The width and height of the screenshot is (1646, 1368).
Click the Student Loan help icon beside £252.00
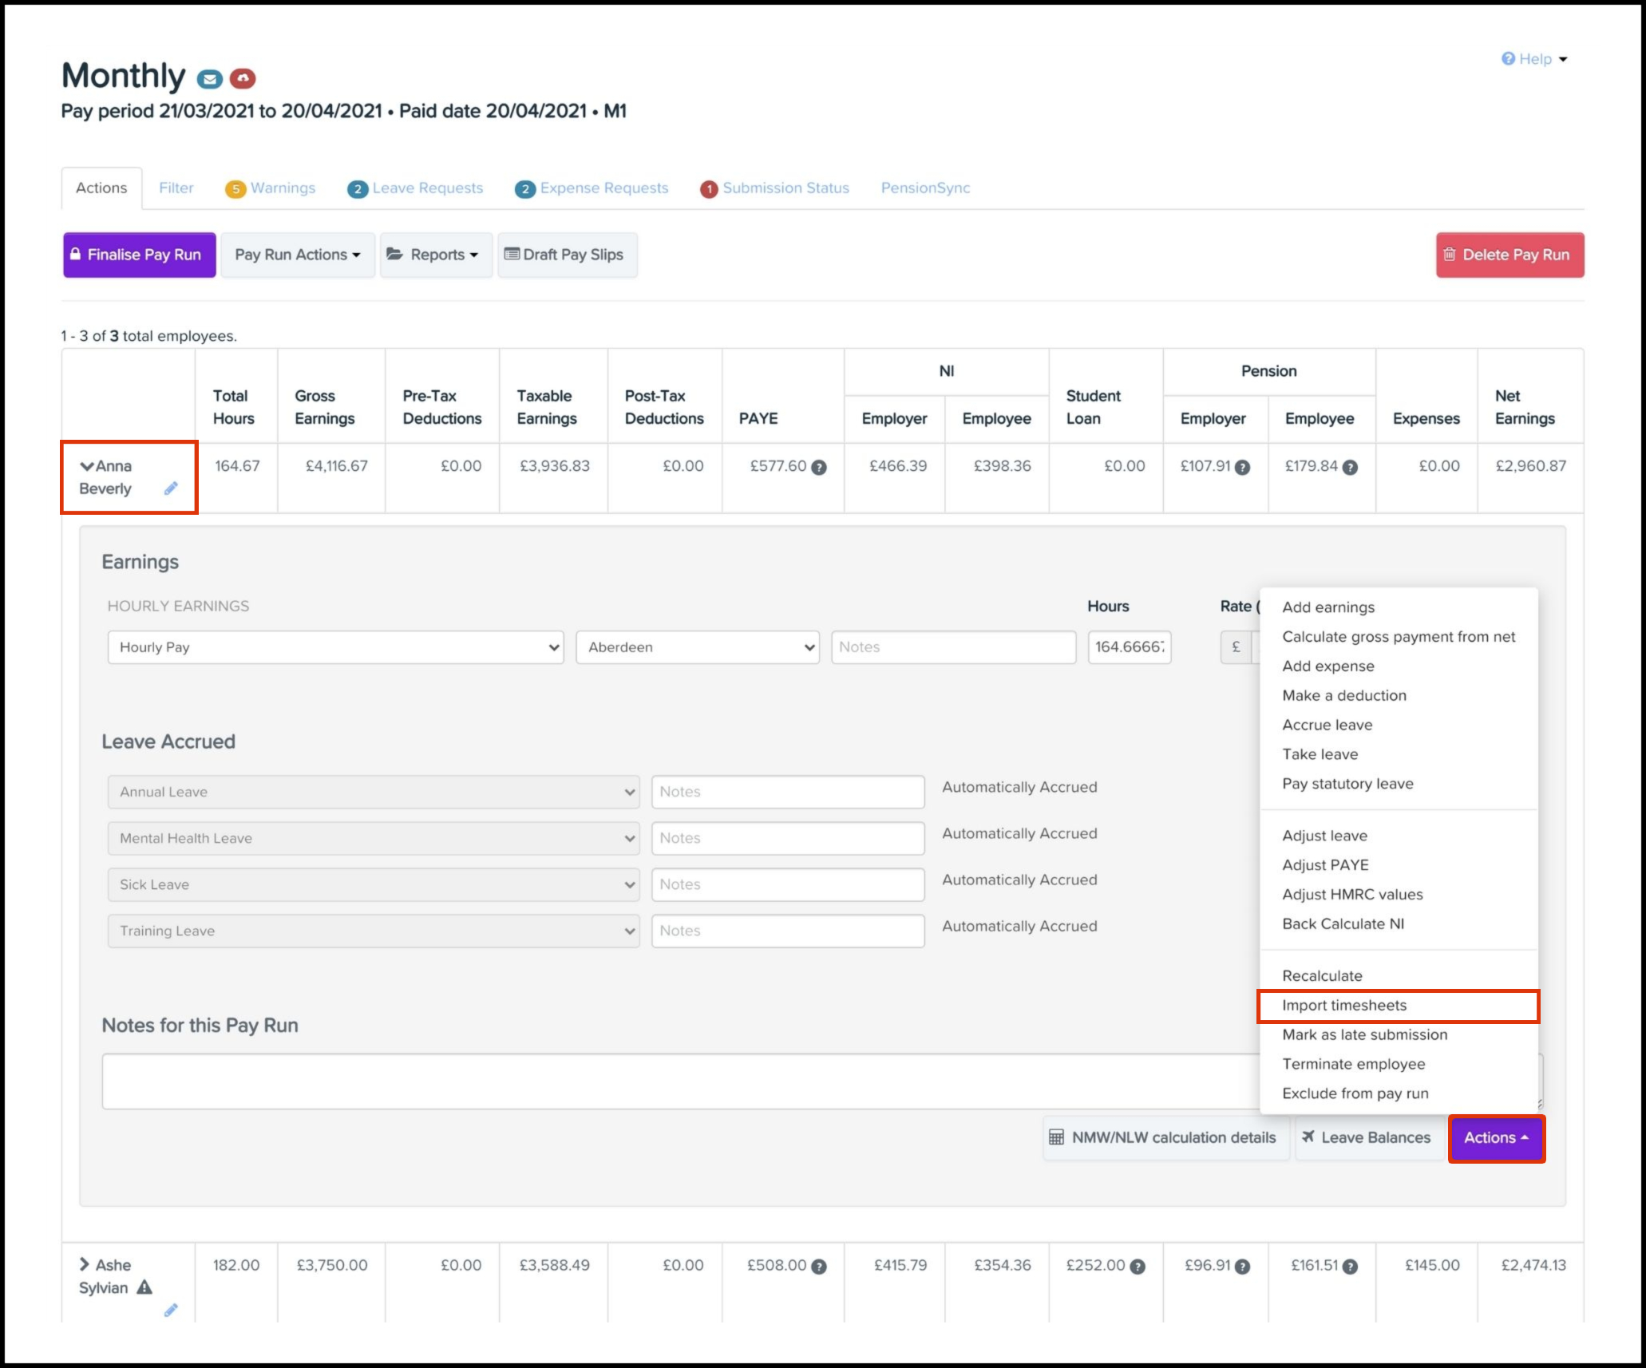1138,1267
